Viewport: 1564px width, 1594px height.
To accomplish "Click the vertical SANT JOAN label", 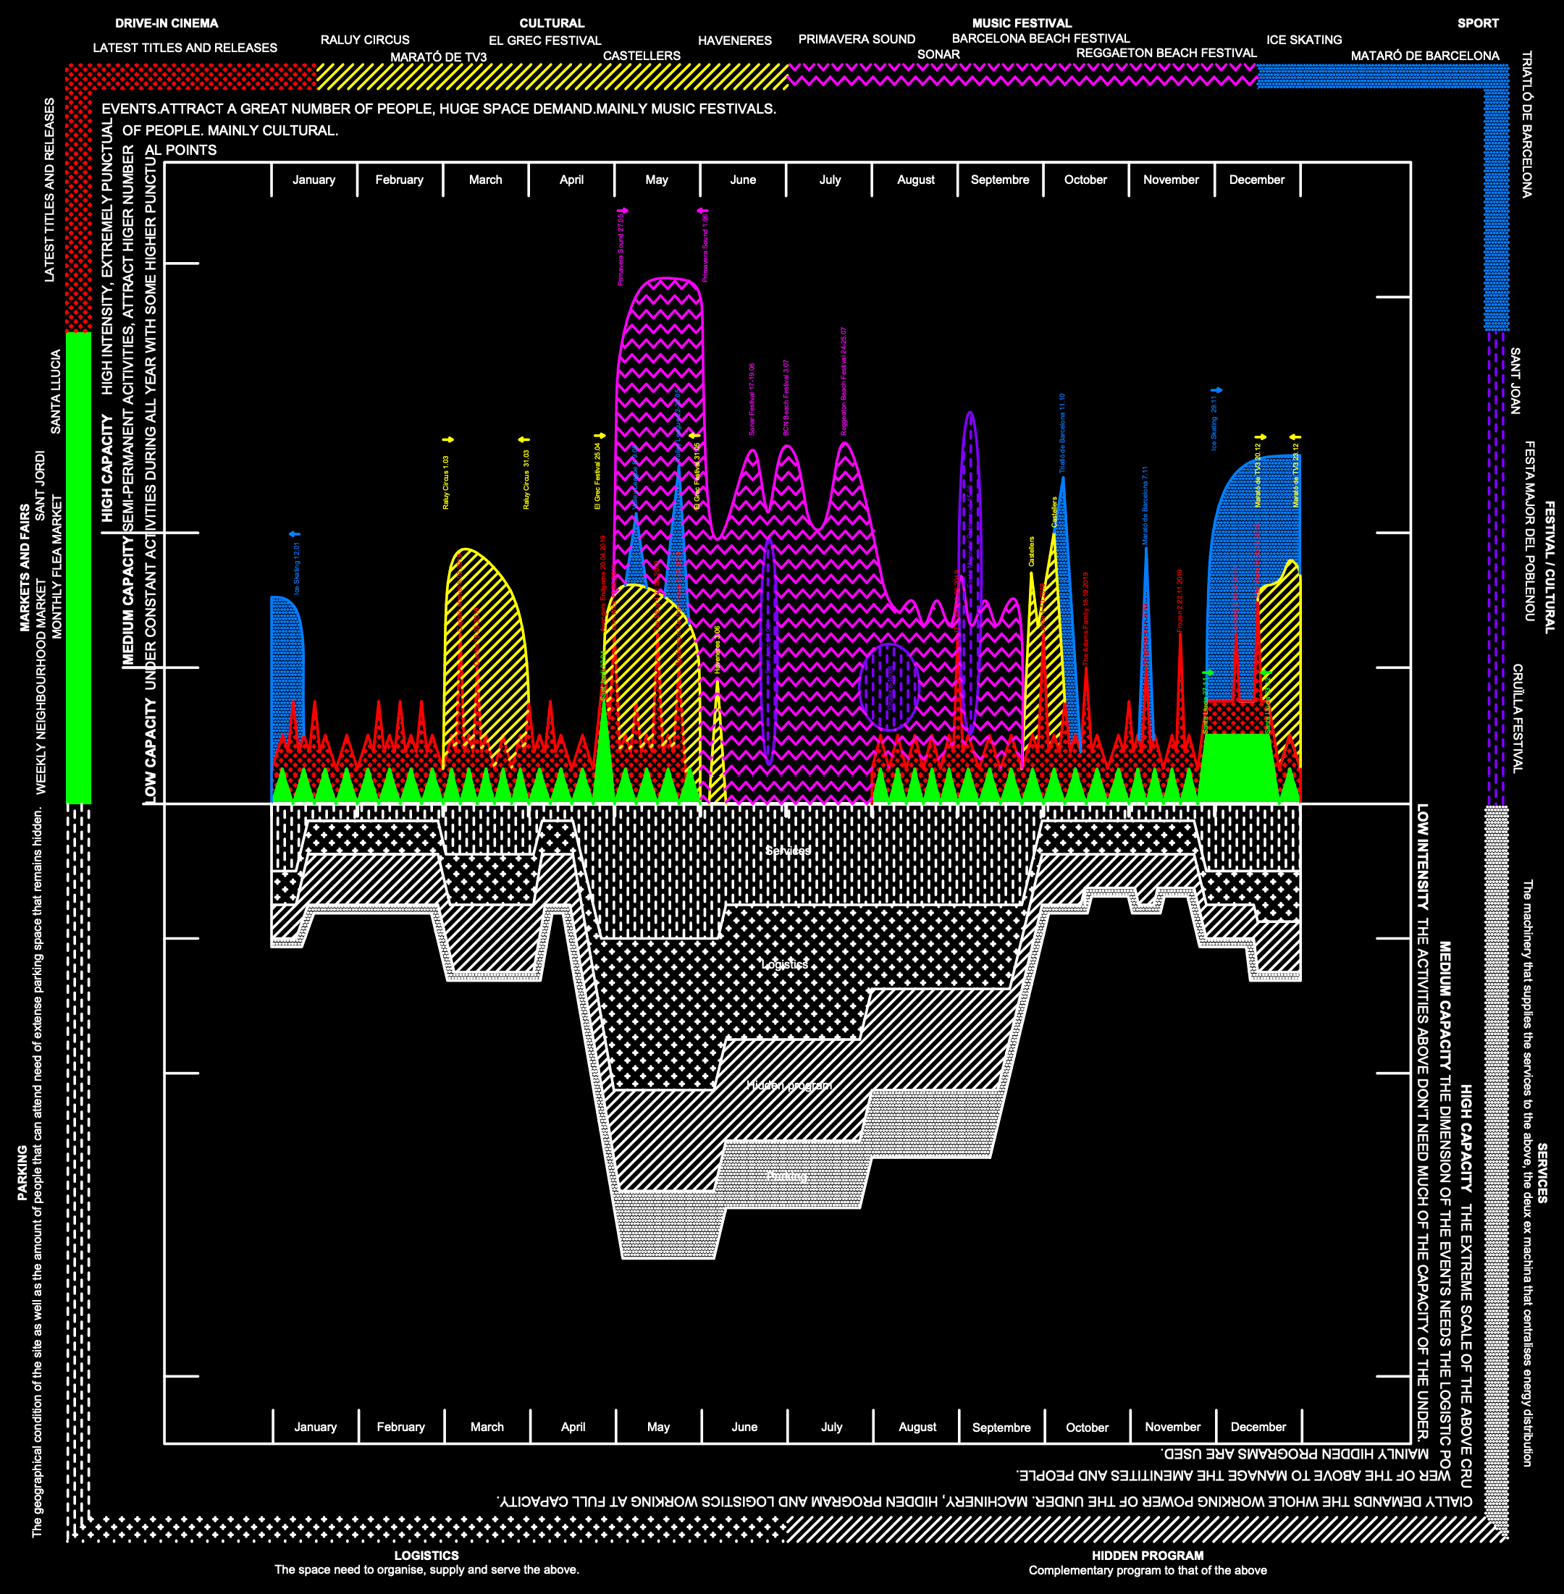I will [1515, 381].
